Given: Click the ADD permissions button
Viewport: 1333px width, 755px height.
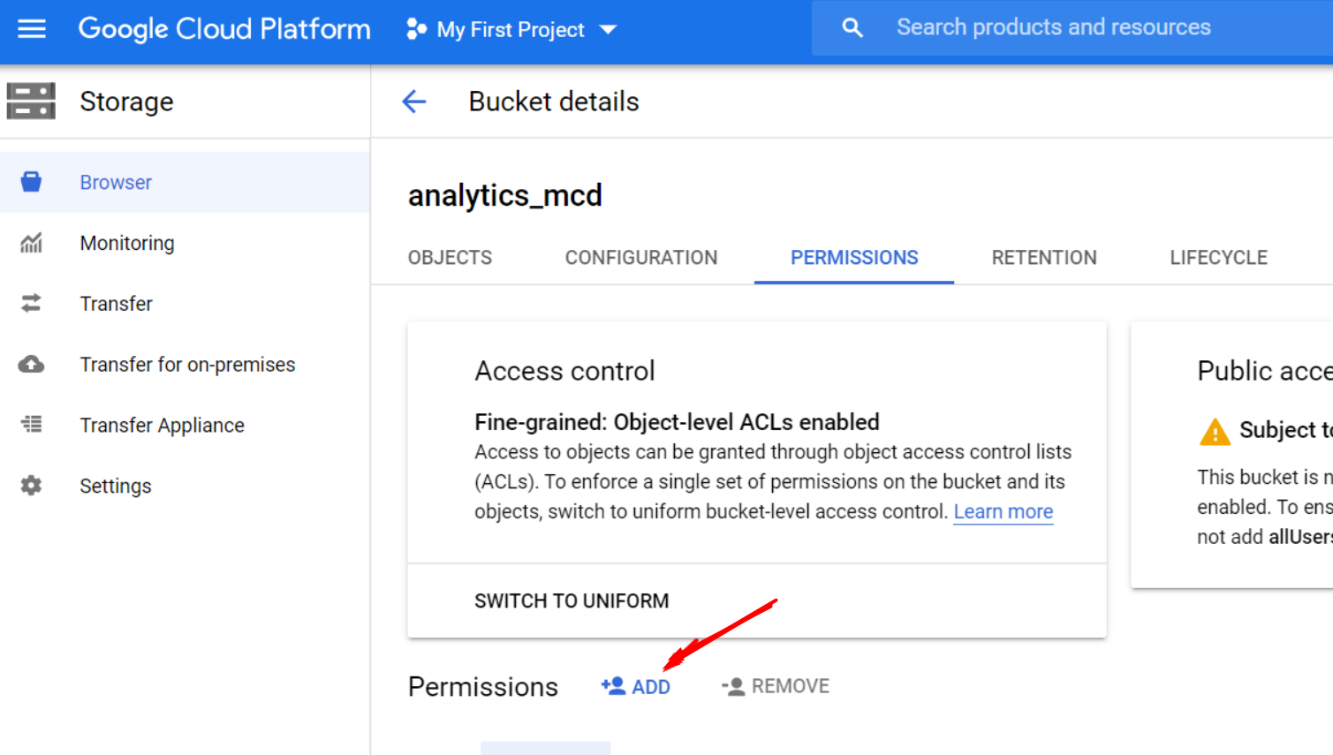Looking at the screenshot, I should (x=636, y=686).
